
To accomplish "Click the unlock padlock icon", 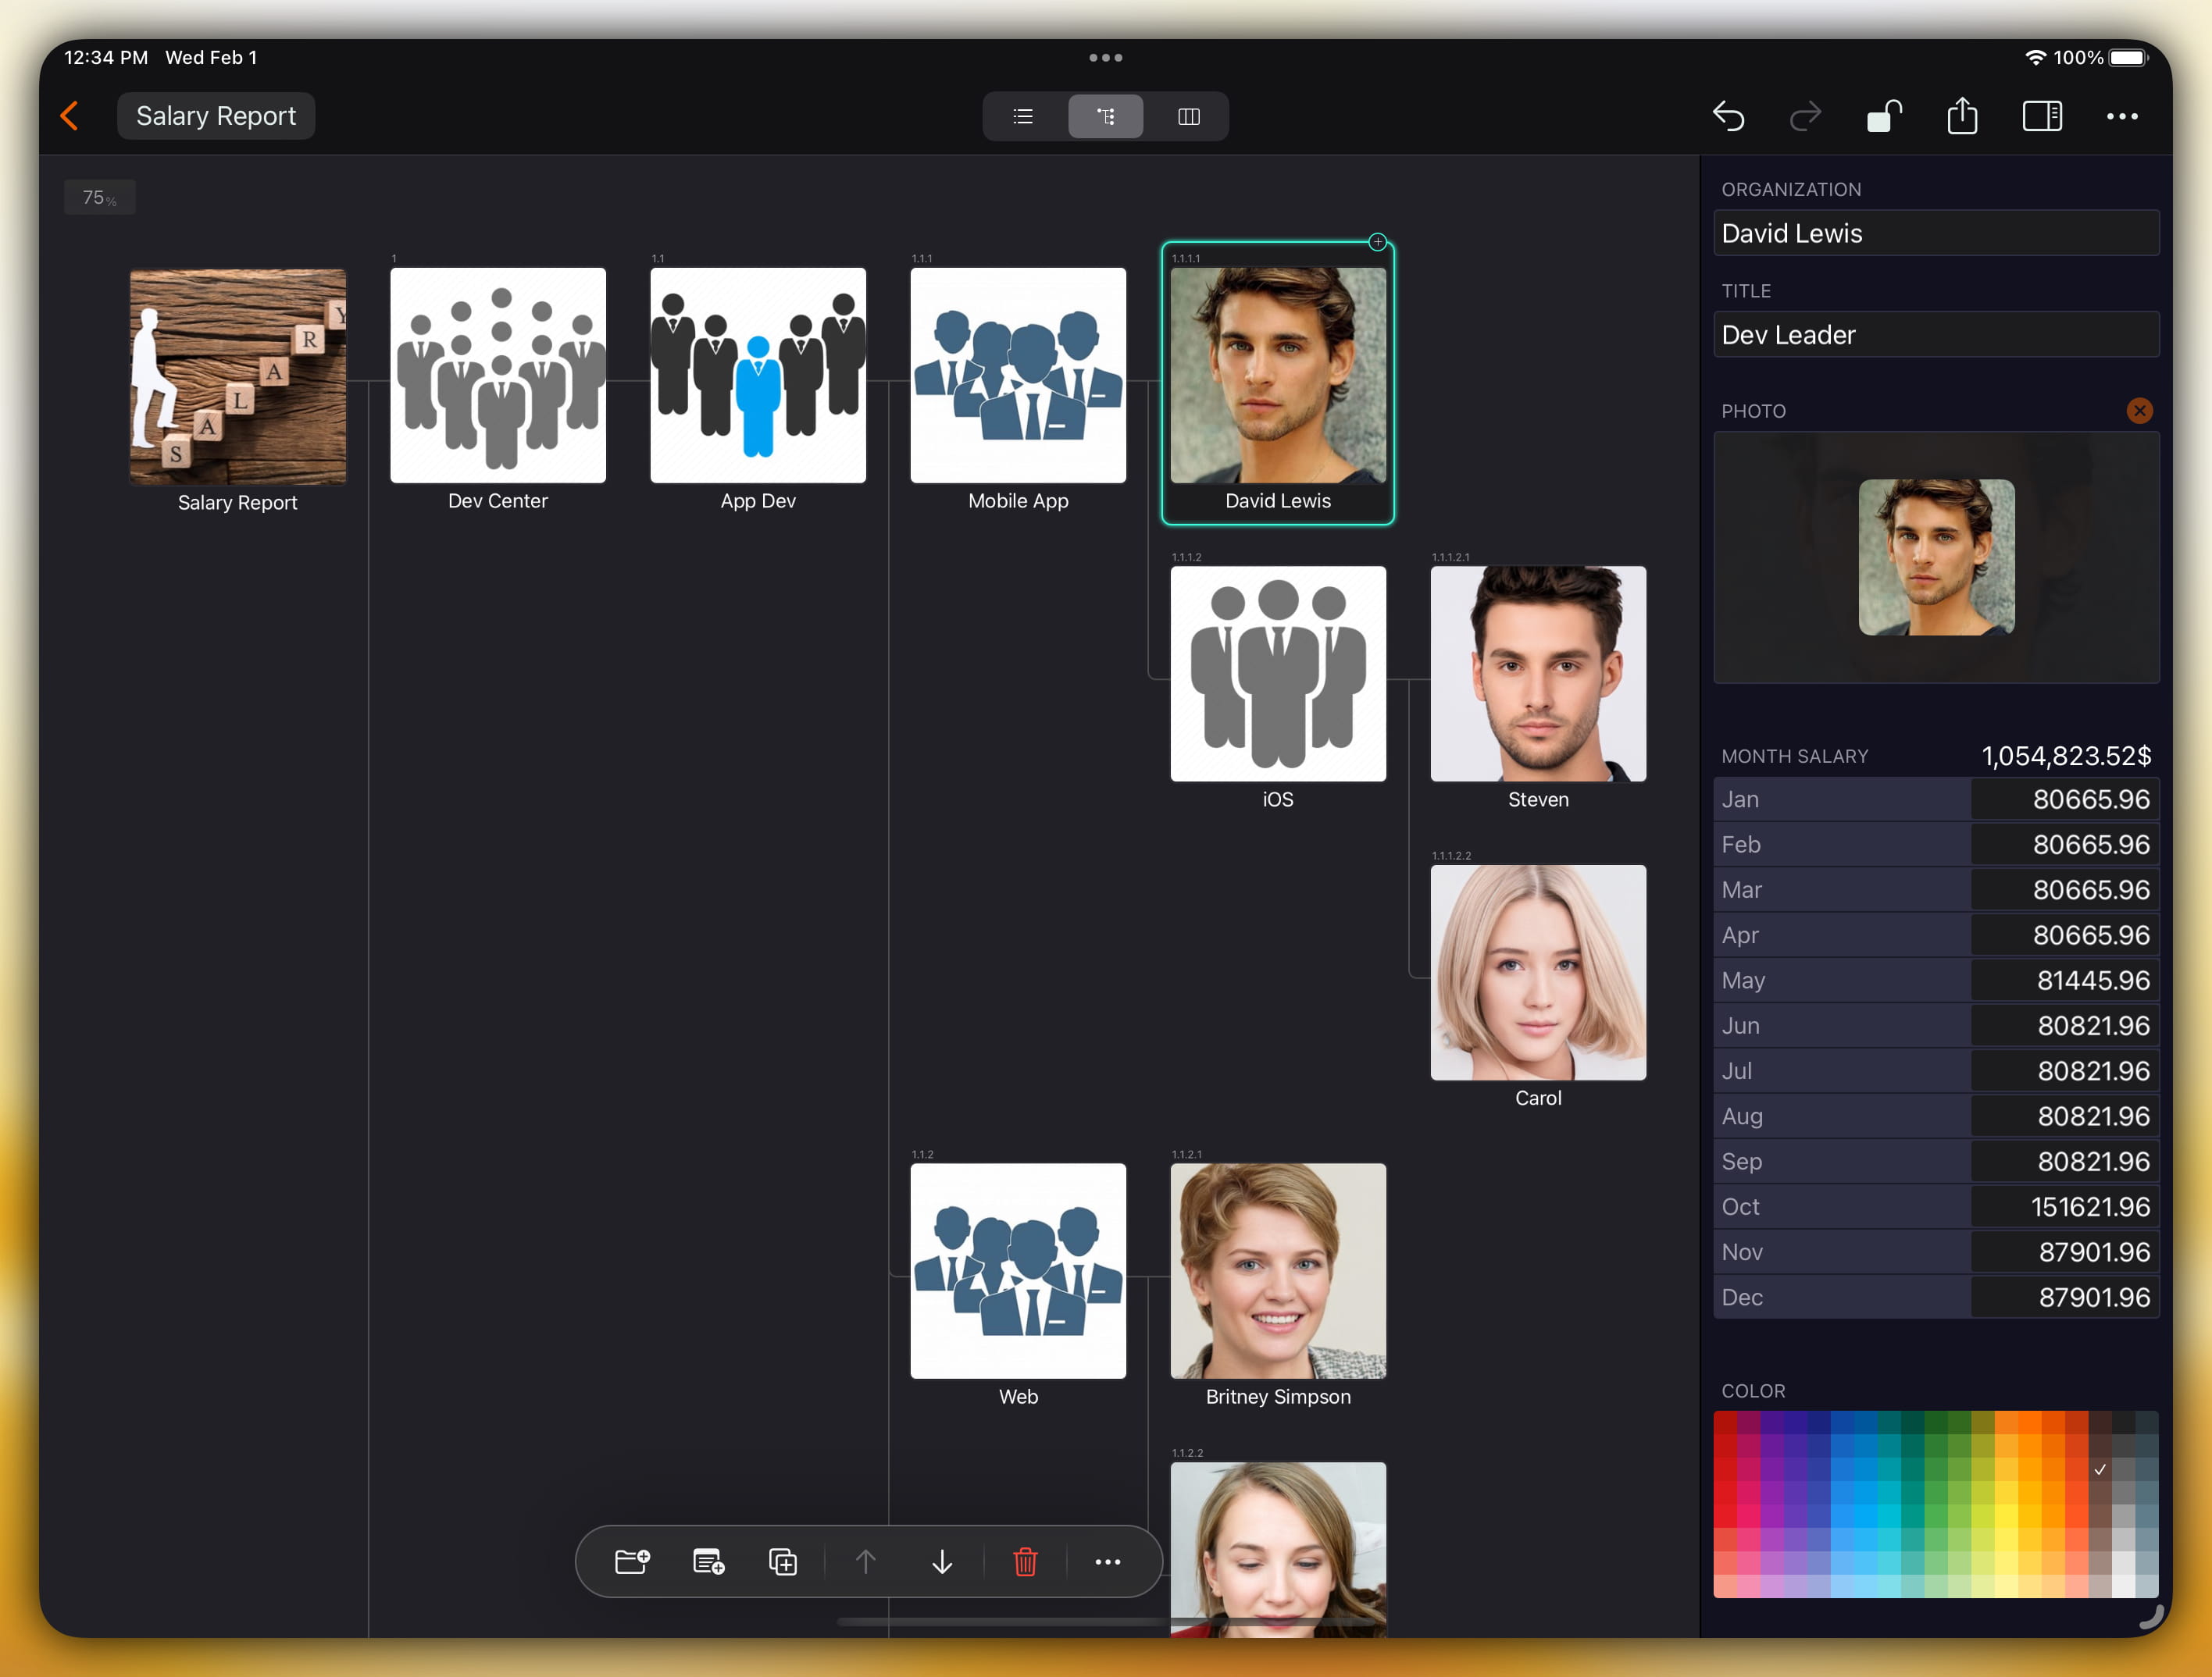I will (x=1884, y=116).
